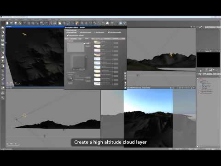The width and height of the screenshot is (221, 166).
Task: Click the Atmosphere Editor title bar
Action: [95, 28]
